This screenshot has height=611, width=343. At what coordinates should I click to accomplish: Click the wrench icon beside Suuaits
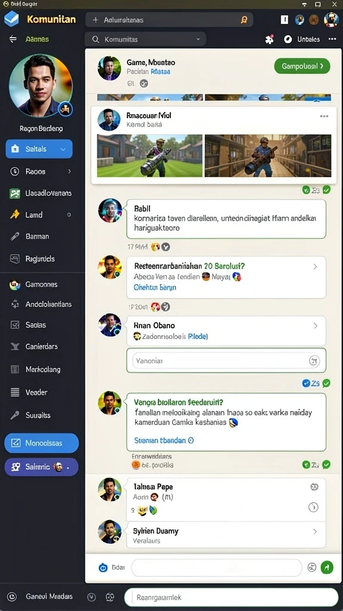point(15,415)
